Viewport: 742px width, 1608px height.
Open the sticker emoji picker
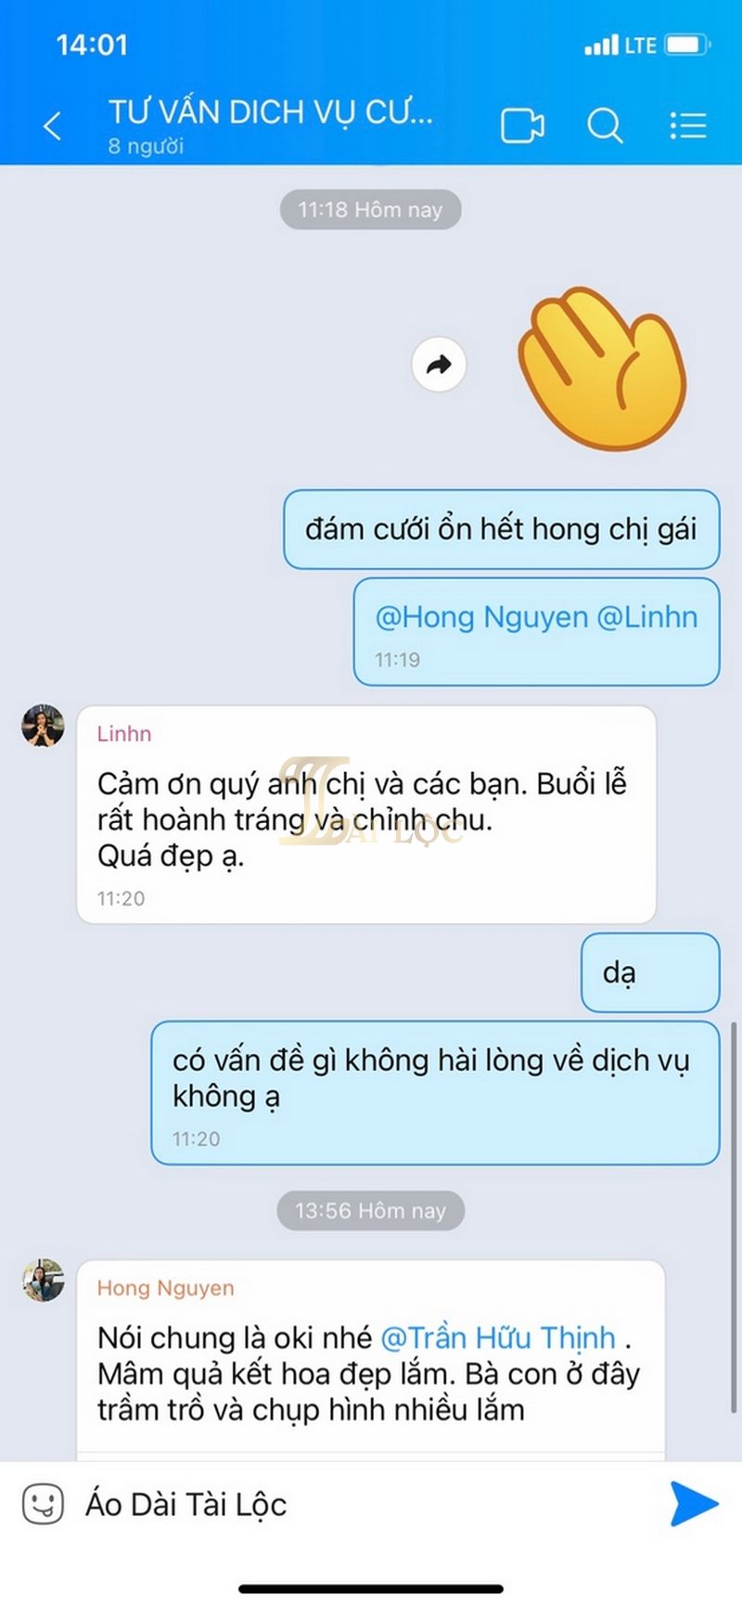(x=43, y=1504)
